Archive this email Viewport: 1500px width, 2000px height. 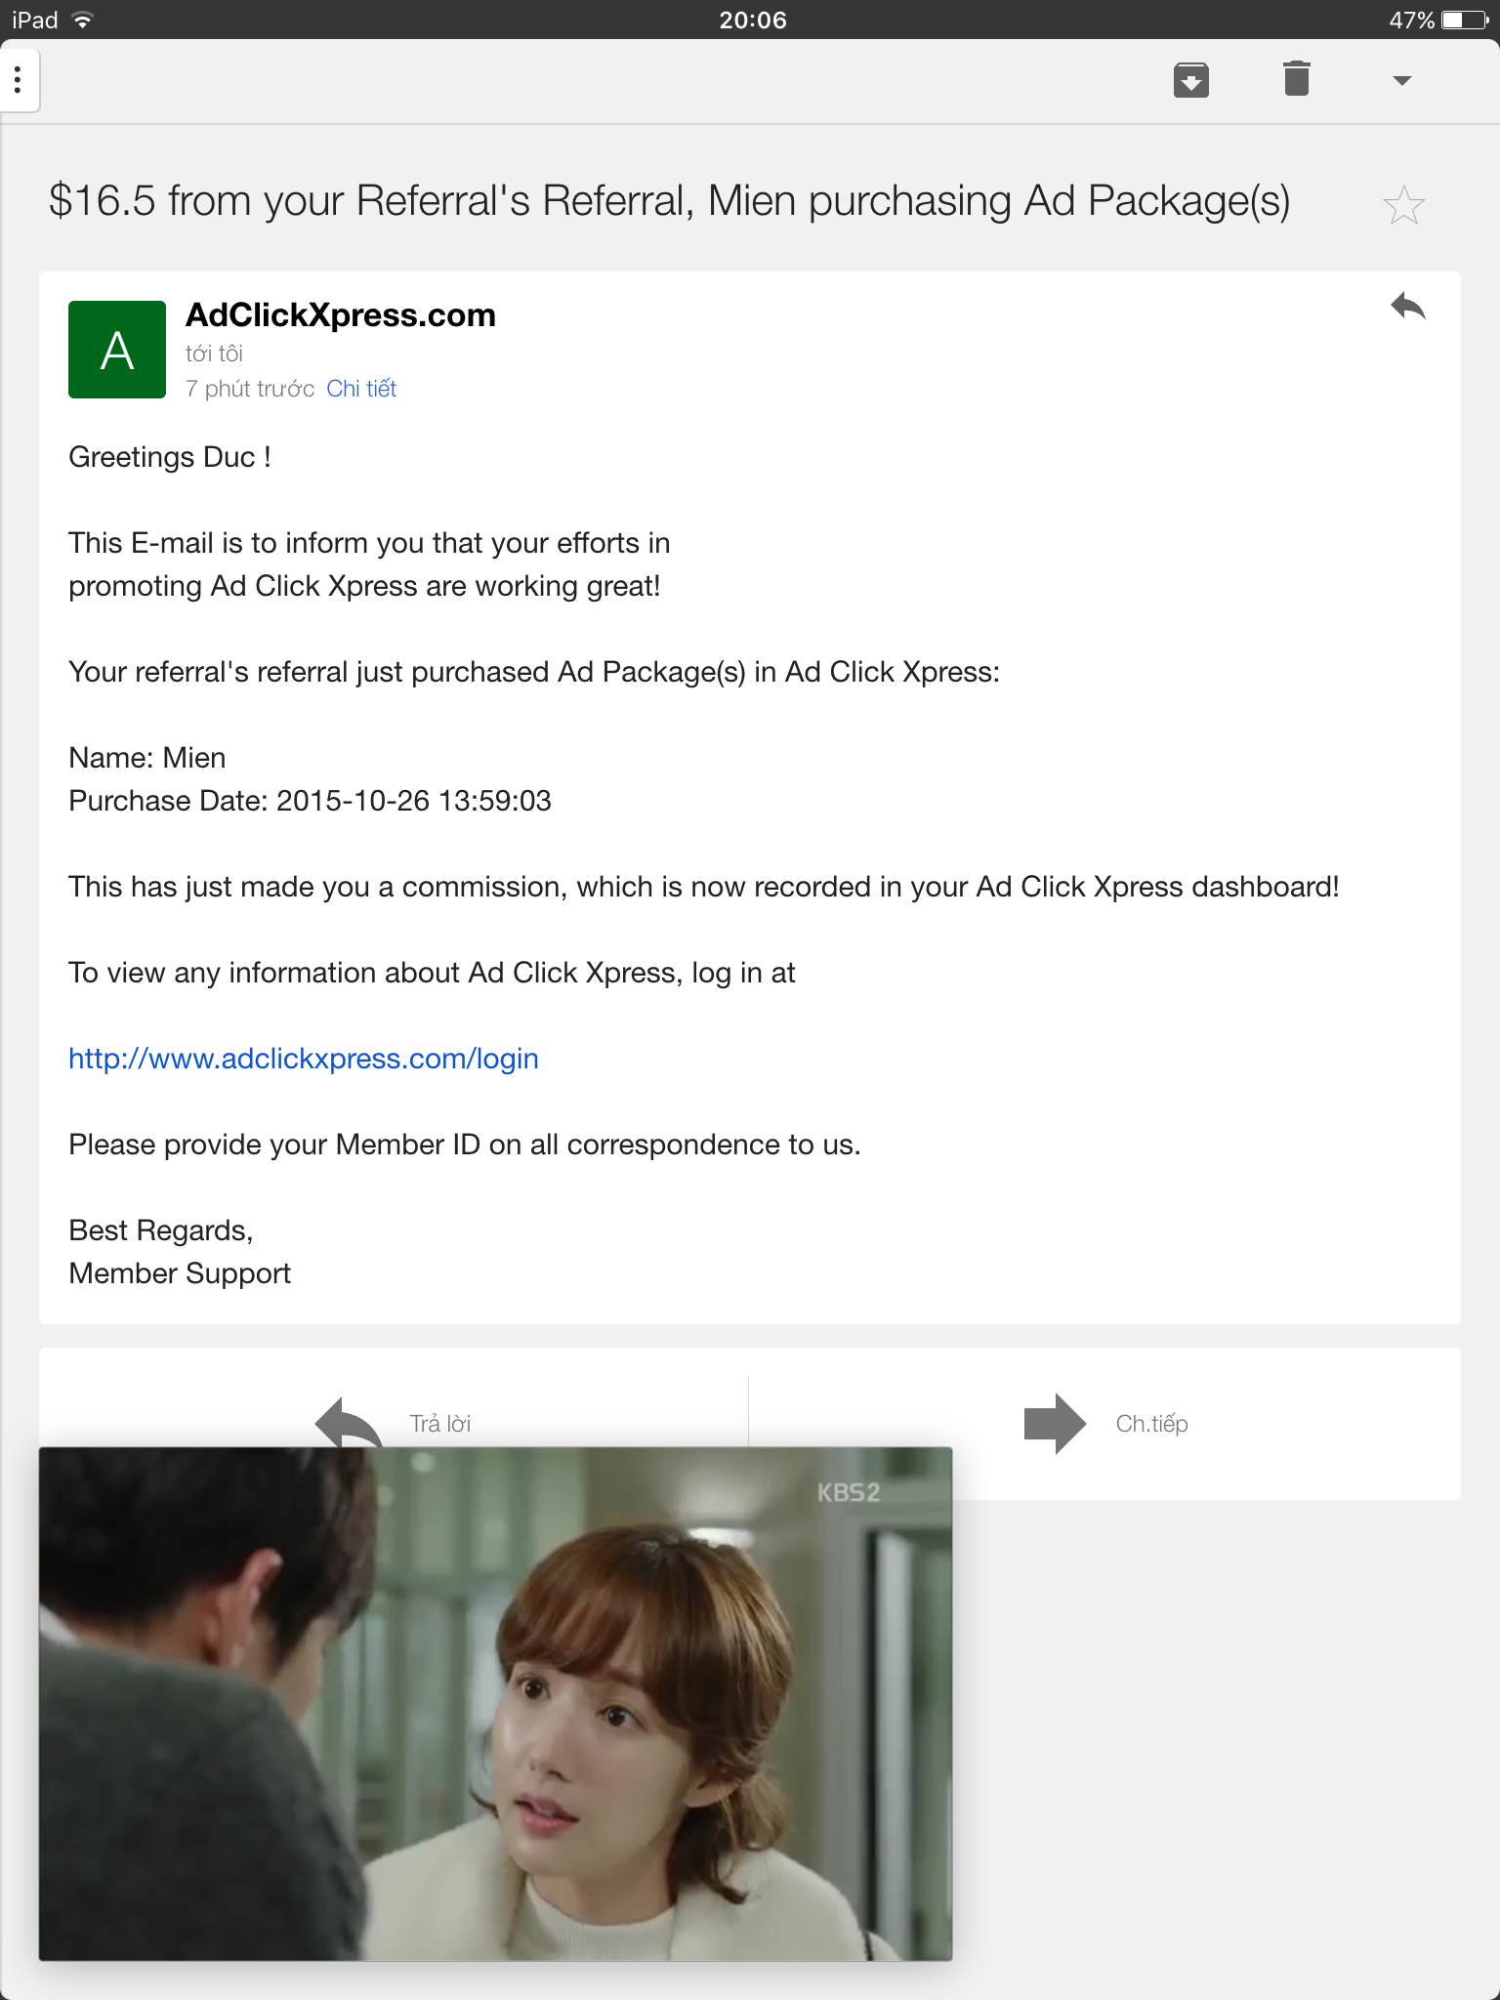tap(1190, 80)
